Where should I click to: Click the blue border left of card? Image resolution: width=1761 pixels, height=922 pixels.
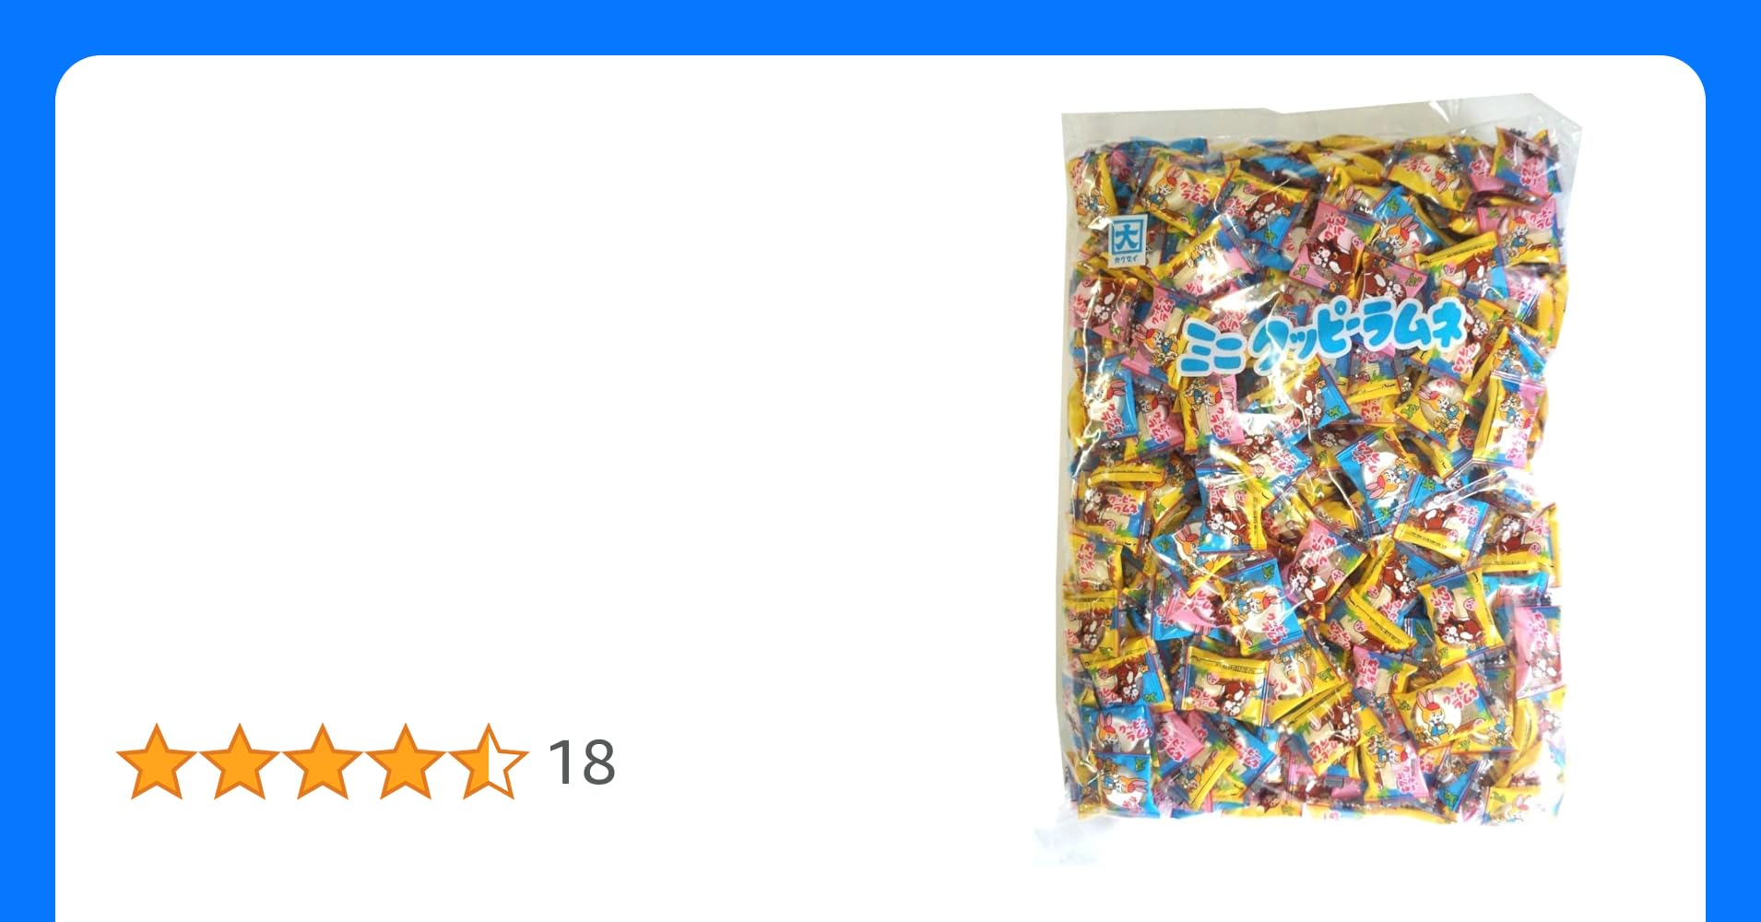click(x=28, y=489)
